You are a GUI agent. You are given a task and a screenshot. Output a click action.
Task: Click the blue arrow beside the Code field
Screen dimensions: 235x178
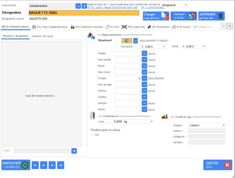tap(74, 151)
